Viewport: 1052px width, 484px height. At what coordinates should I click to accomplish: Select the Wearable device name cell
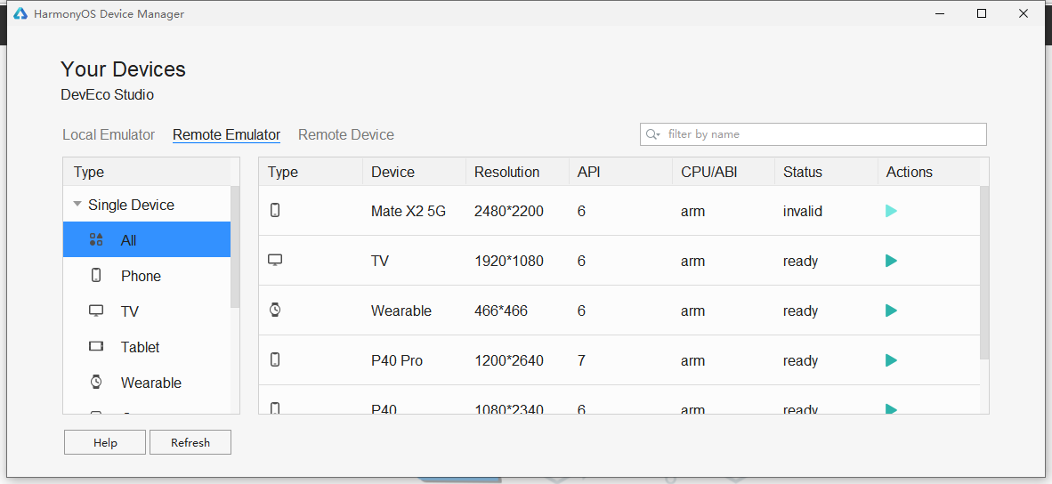click(401, 311)
